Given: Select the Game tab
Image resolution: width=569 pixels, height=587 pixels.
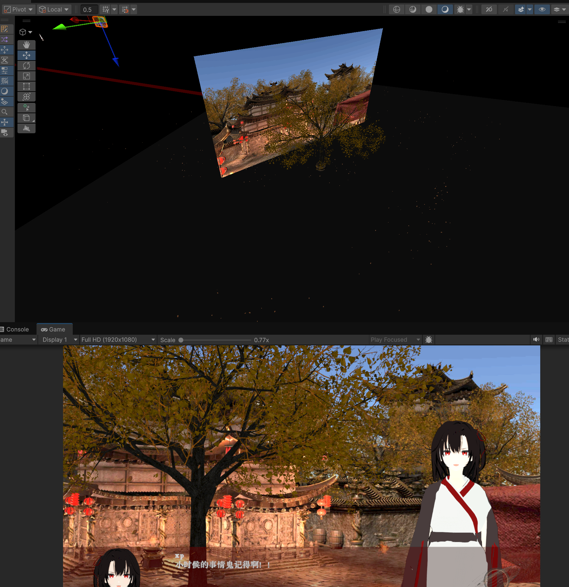Looking at the screenshot, I should pyautogui.click(x=54, y=329).
